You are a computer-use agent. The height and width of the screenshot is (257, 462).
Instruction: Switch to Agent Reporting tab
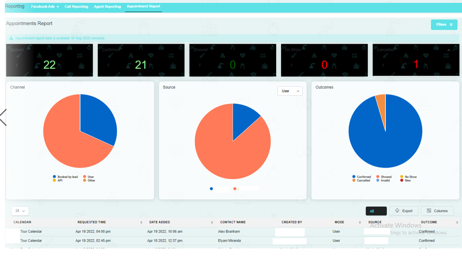[x=107, y=6]
